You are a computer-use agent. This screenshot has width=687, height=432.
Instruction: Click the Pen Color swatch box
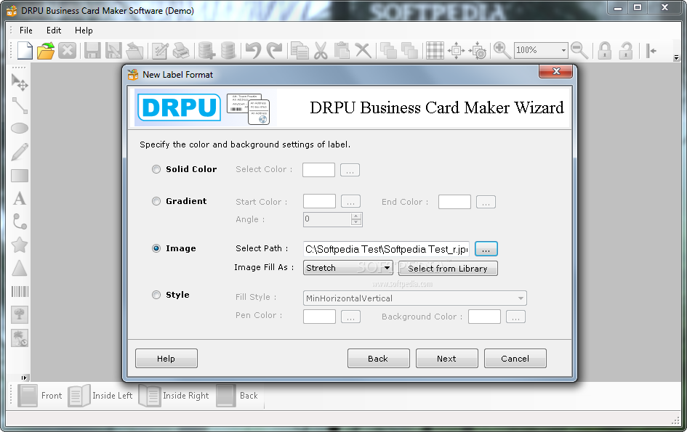[319, 317]
